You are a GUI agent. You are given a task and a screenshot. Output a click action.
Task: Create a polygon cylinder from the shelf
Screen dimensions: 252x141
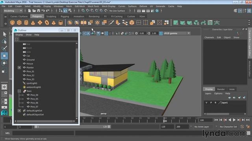click(26, 23)
